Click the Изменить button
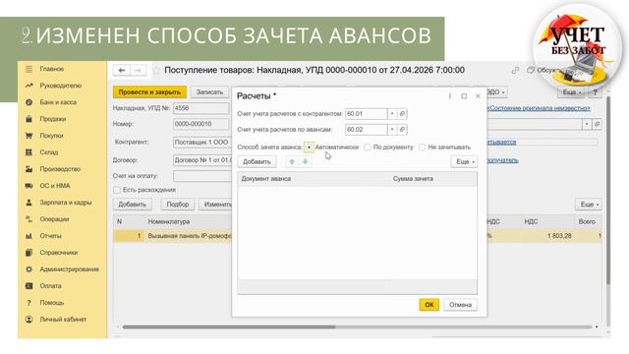The height and width of the screenshot is (354, 629). [x=216, y=205]
